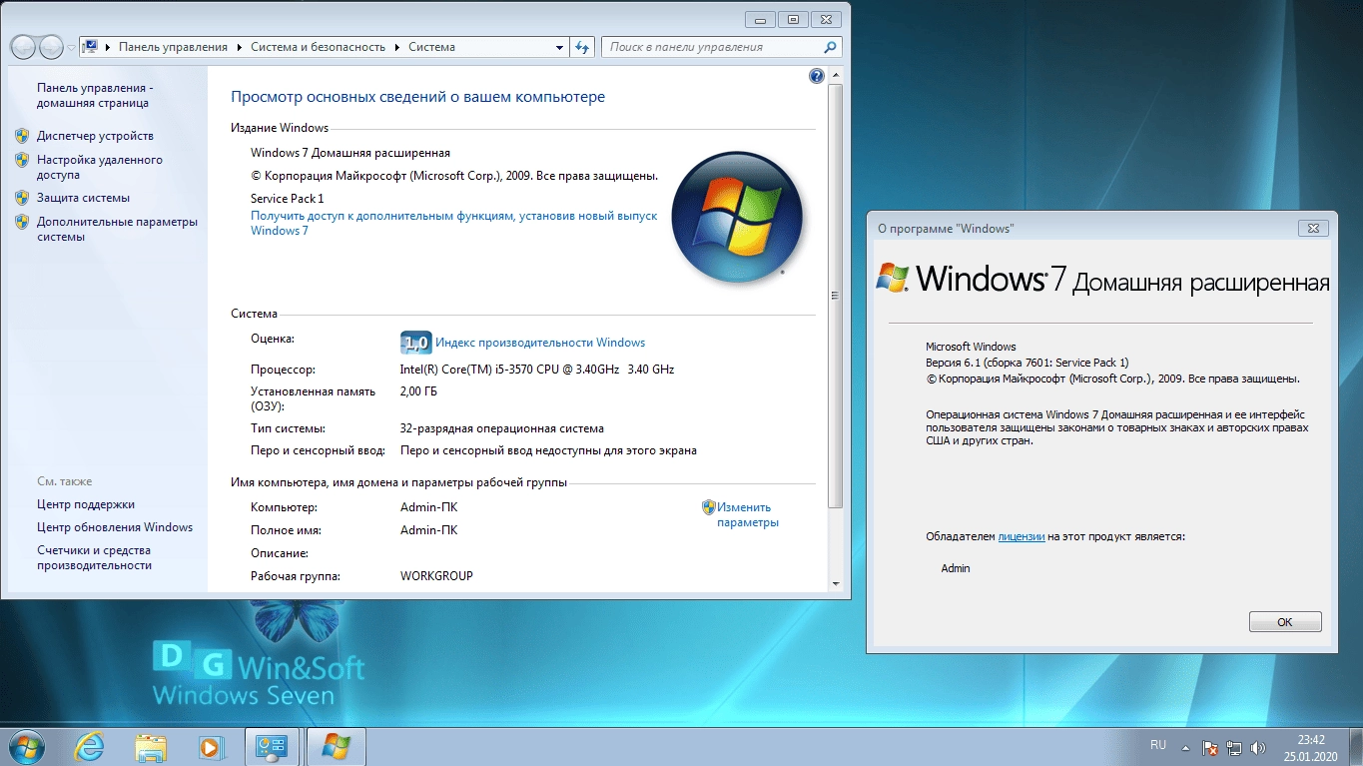Click Изменить параметры link
The image size is (1363, 766).
747,514
